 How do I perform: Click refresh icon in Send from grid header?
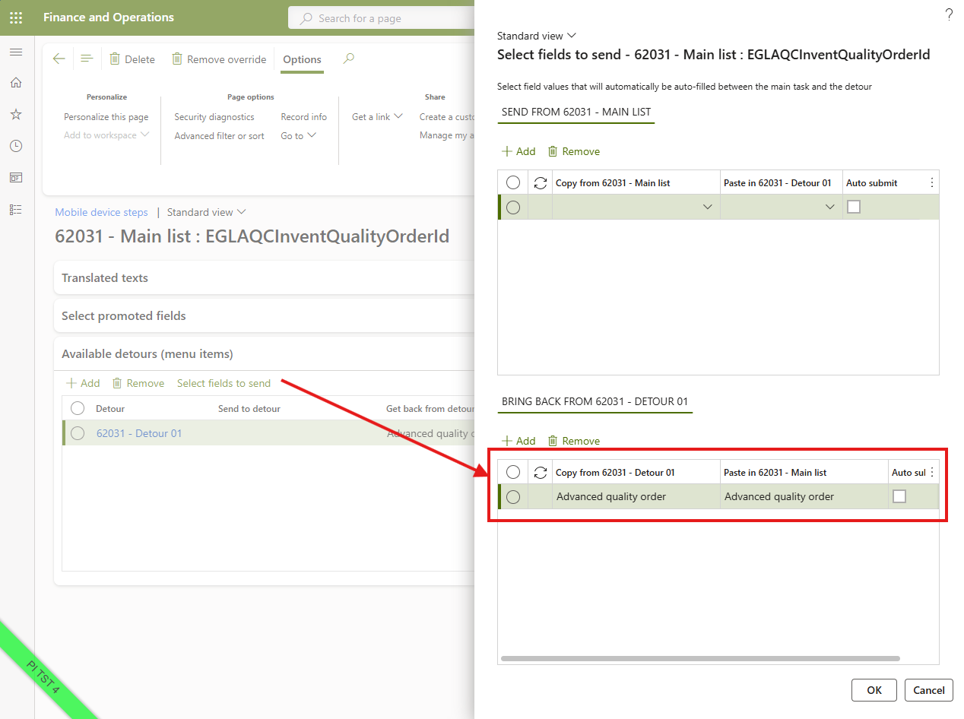click(x=541, y=183)
